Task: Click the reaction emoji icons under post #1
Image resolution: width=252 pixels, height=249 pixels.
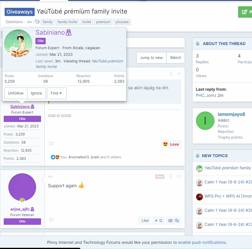Action: tap(55, 157)
